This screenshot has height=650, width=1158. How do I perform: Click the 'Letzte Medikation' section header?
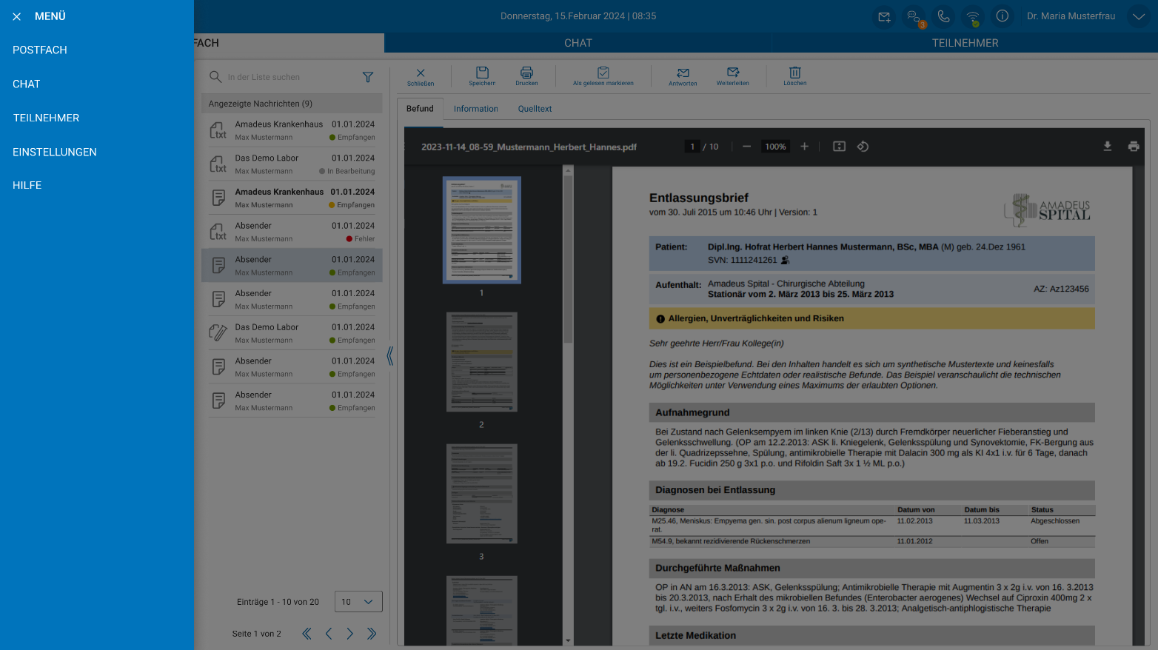871,635
